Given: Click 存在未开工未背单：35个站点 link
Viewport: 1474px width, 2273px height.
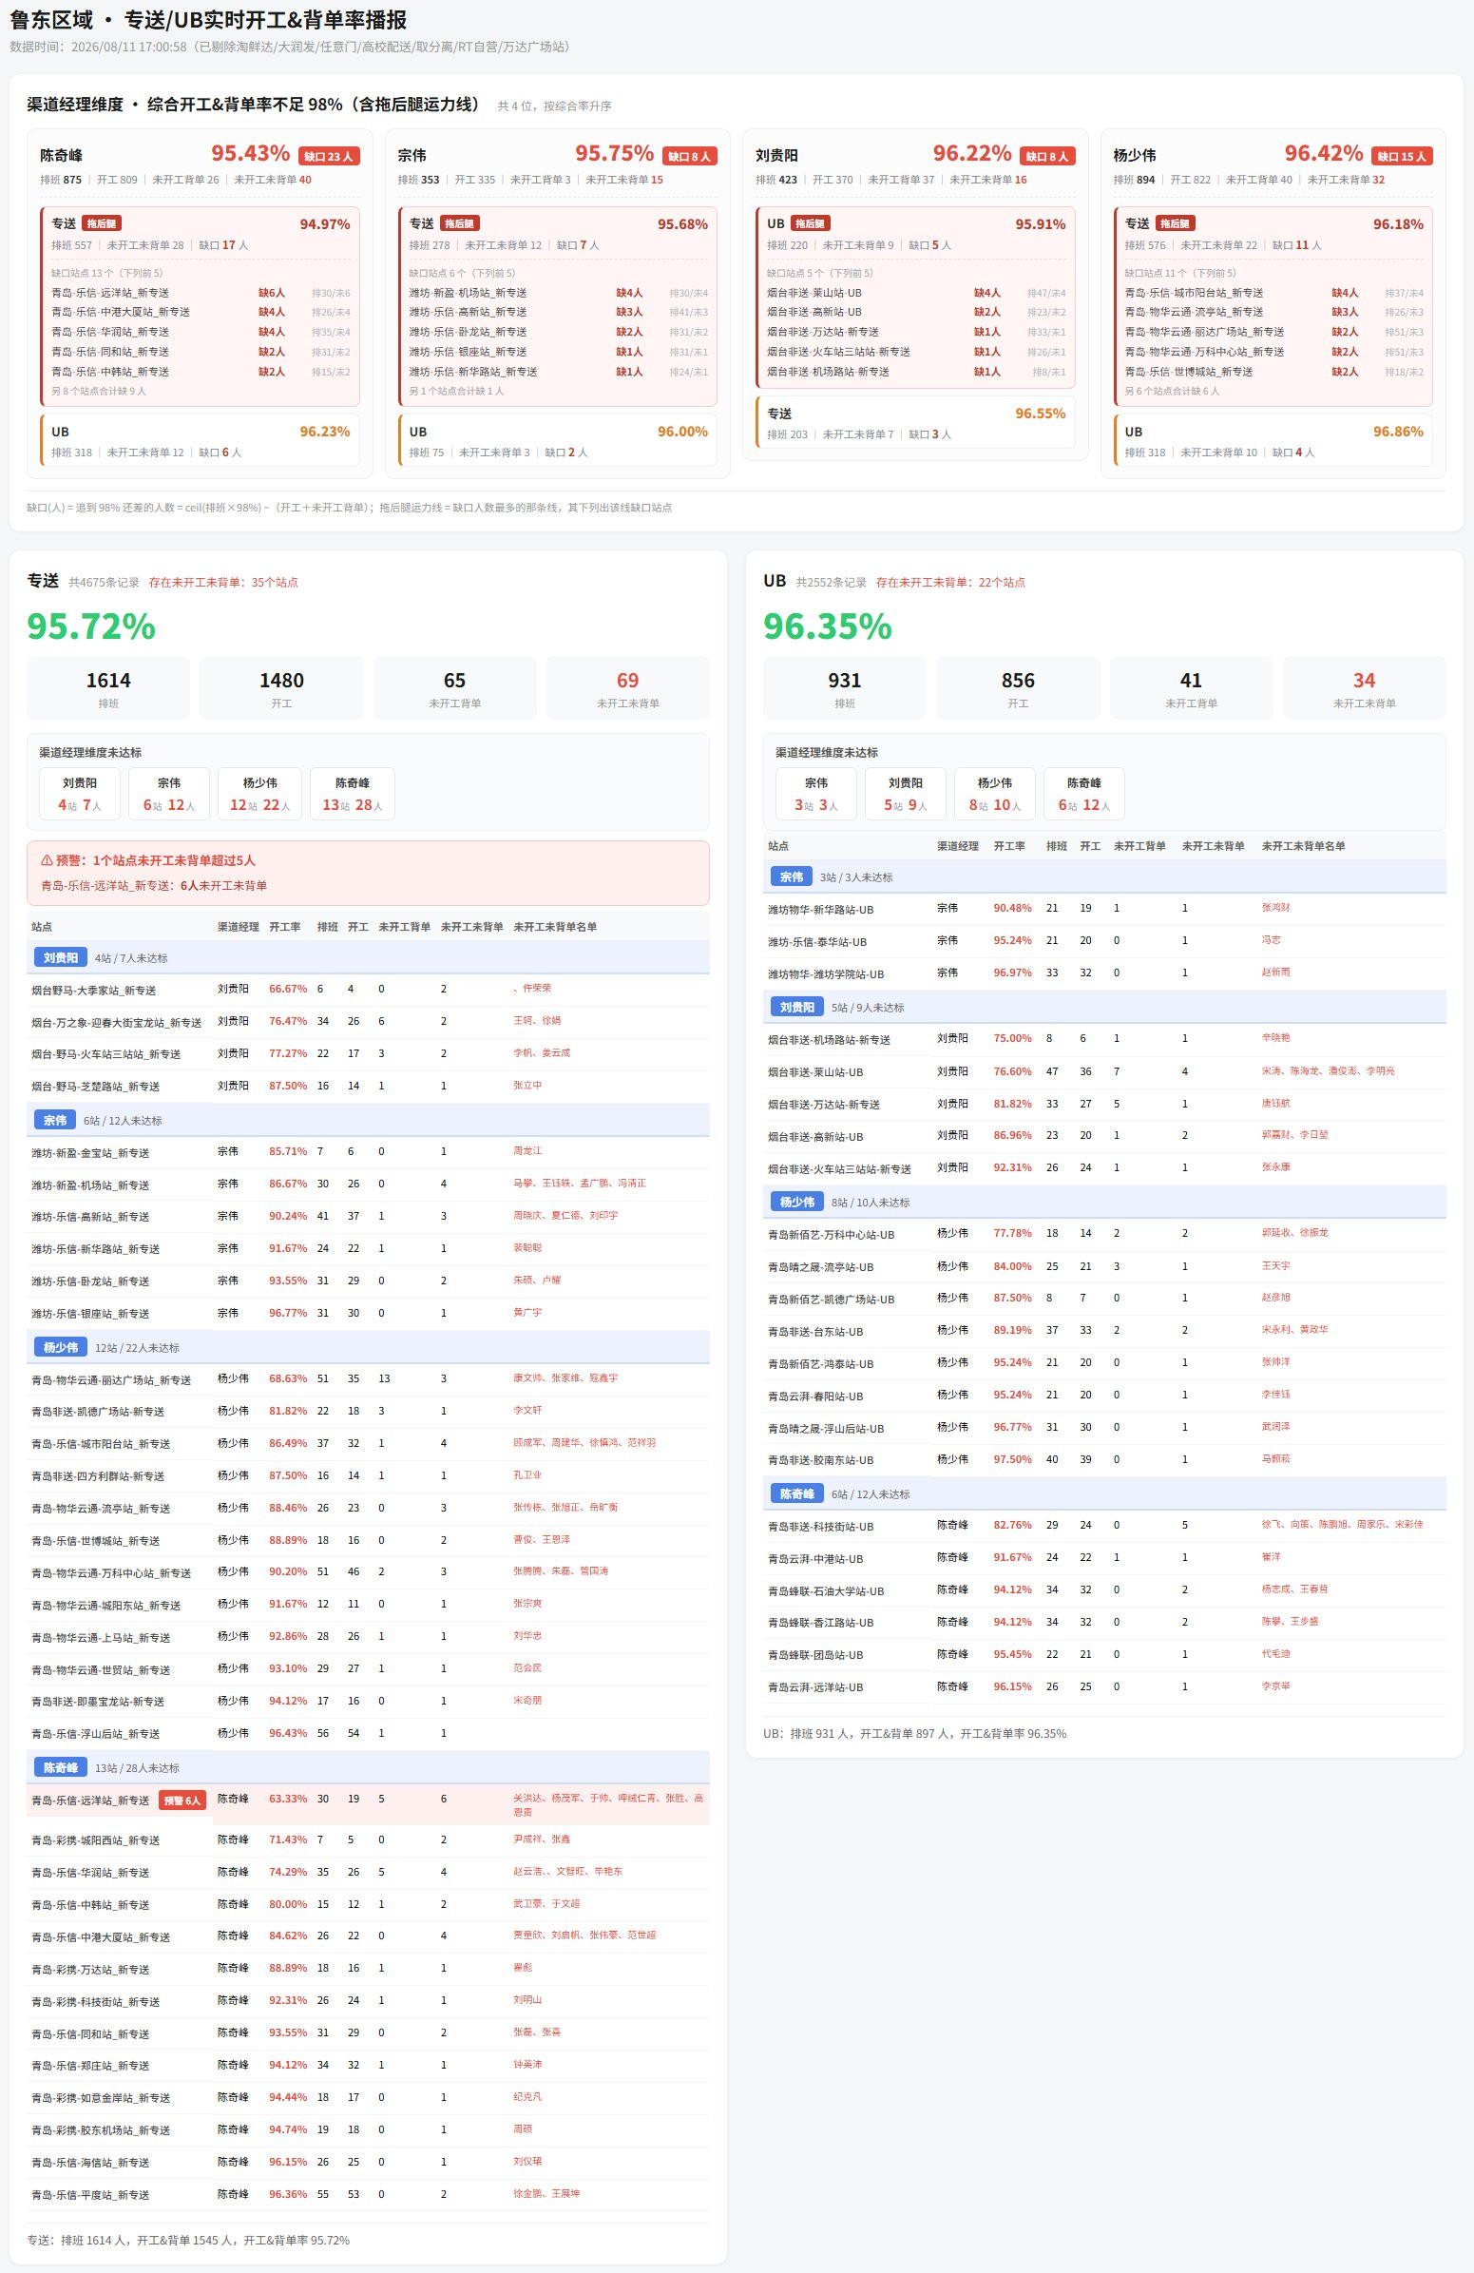Looking at the screenshot, I should [x=223, y=583].
